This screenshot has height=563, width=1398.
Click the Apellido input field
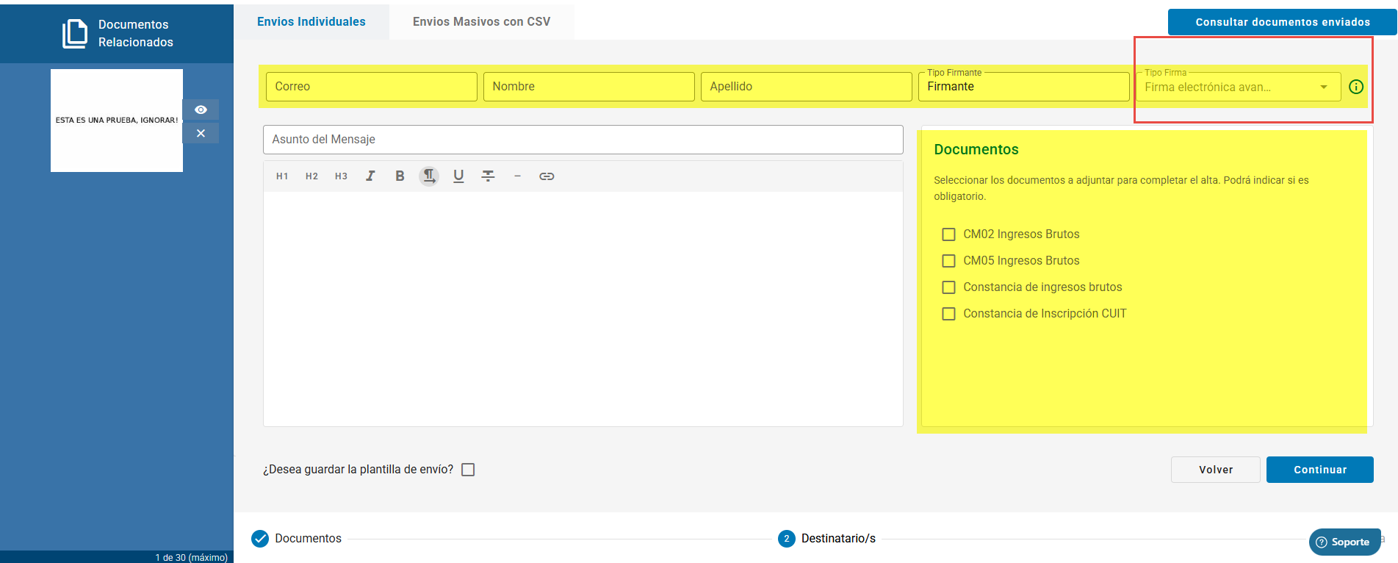[x=807, y=87]
